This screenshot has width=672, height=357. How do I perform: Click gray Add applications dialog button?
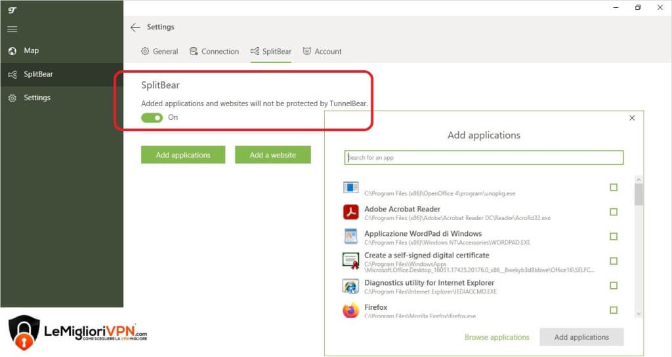(x=581, y=337)
